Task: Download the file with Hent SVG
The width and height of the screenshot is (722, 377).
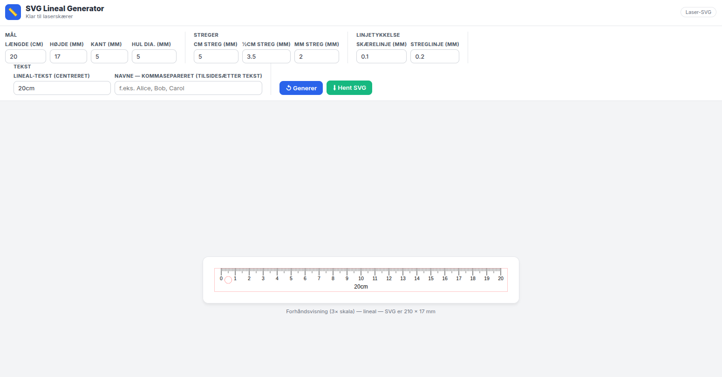Action: [x=349, y=88]
